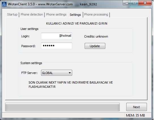Click the Credits: unknown label
154x120 pixels.
pyautogui.click(x=96, y=36)
